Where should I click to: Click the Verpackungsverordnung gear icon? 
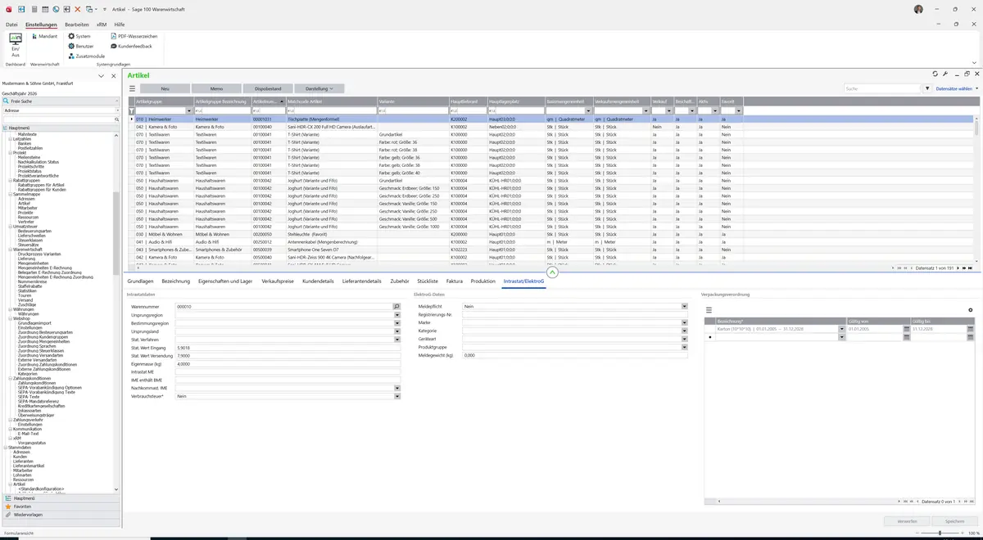(x=971, y=310)
